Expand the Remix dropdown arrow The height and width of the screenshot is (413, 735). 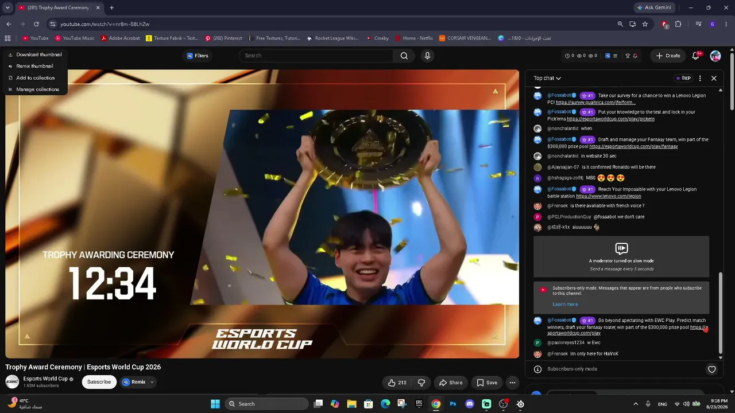152,382
